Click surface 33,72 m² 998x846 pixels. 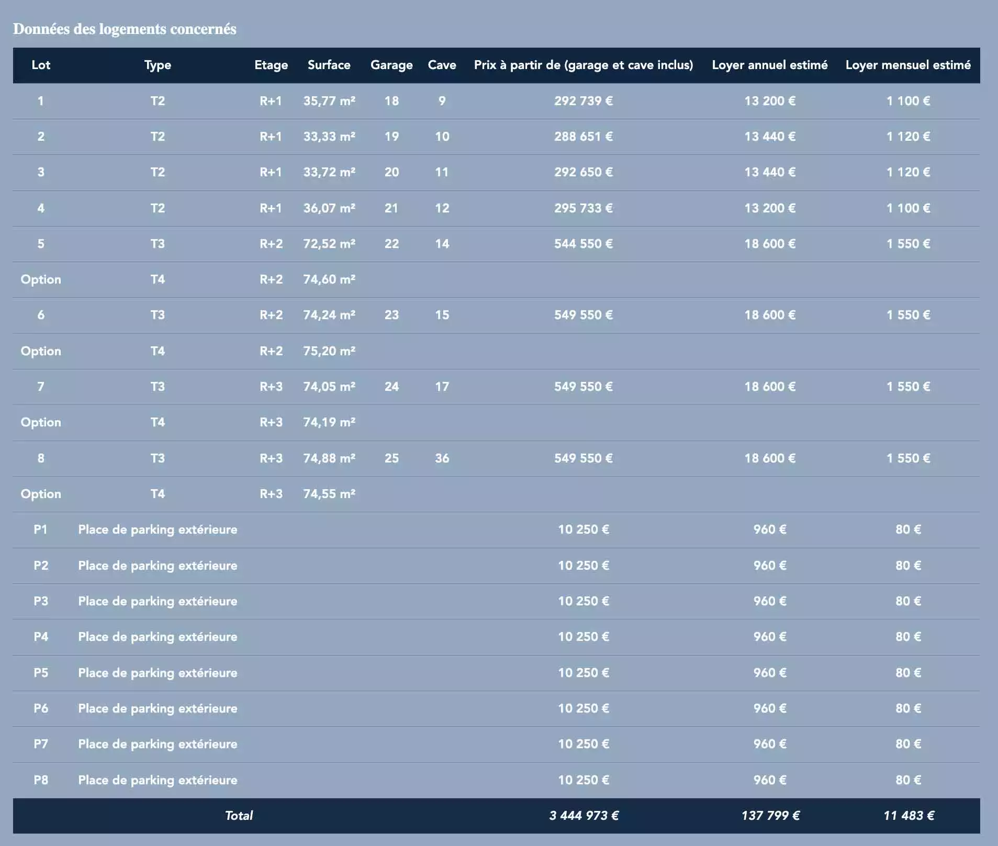[329, 172]
